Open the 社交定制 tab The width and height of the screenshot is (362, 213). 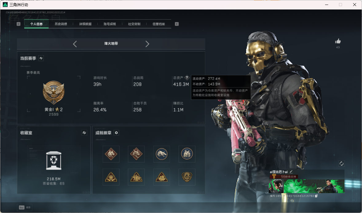pyautogui.click(x=134, y=24)
